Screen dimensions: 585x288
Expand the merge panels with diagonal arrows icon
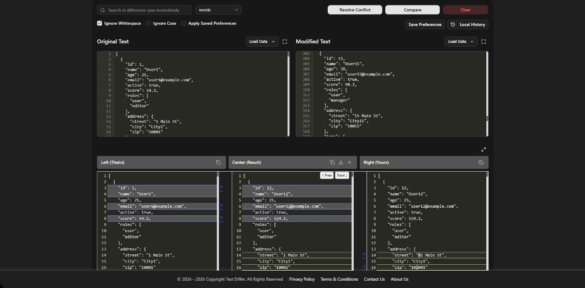click(484, 149)
